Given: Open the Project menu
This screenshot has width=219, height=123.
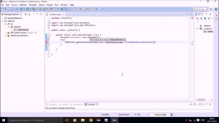Looking at the screenshot, I should [x=50, y=5].
